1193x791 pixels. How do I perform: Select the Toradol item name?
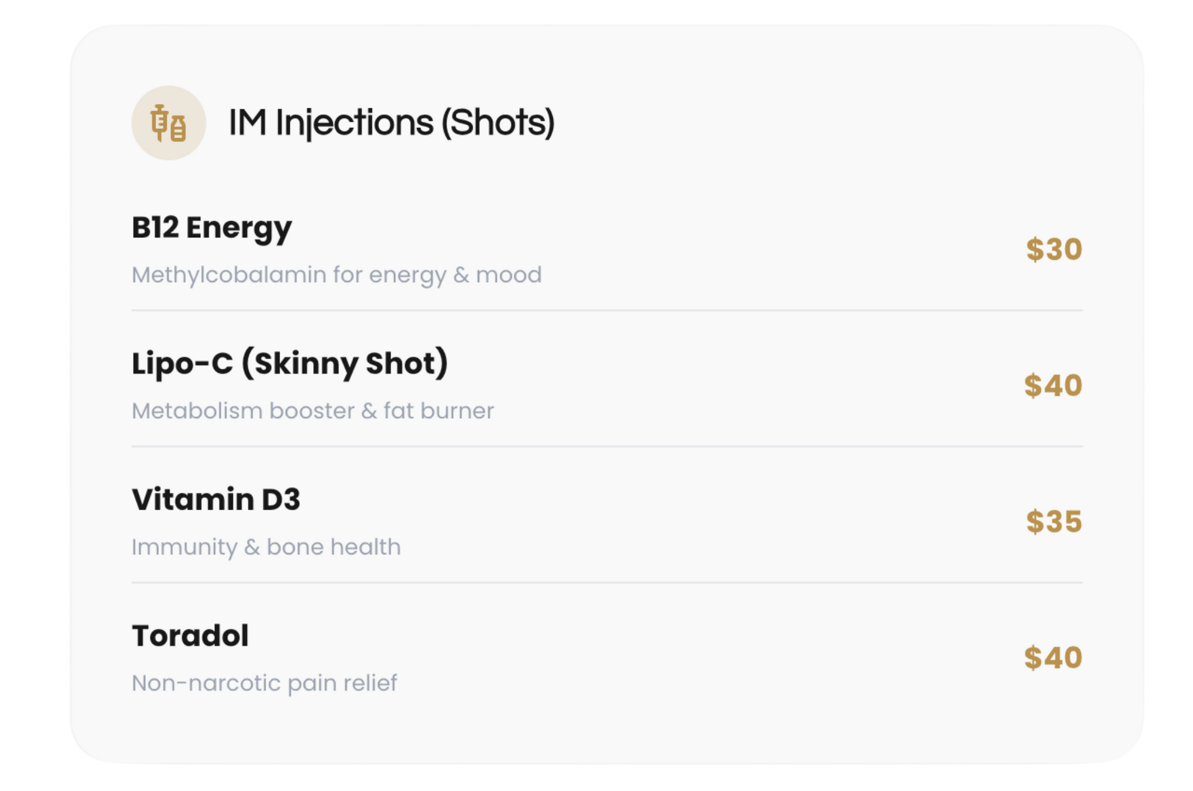click(190, 636)
